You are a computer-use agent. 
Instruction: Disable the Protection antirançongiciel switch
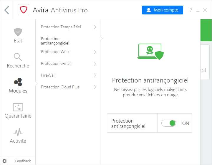point(169,123)
